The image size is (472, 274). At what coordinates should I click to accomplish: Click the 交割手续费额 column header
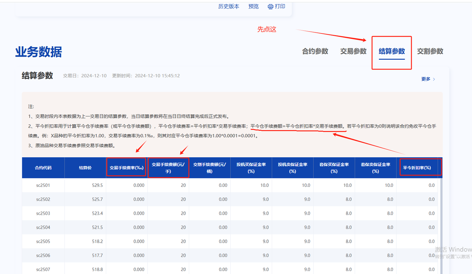[210, 167]
